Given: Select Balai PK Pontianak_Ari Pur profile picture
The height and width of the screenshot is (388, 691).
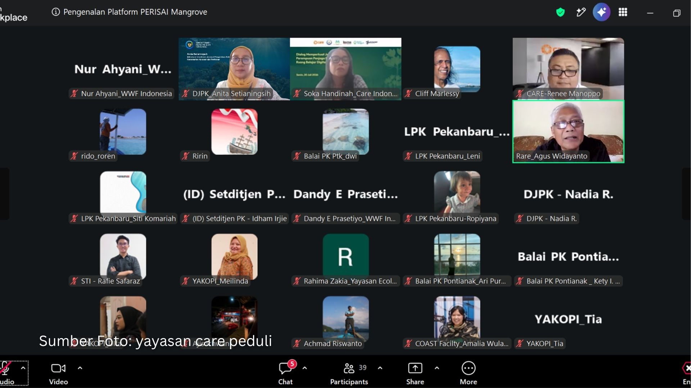Looking at the screenshot, I should pos(457,257).
